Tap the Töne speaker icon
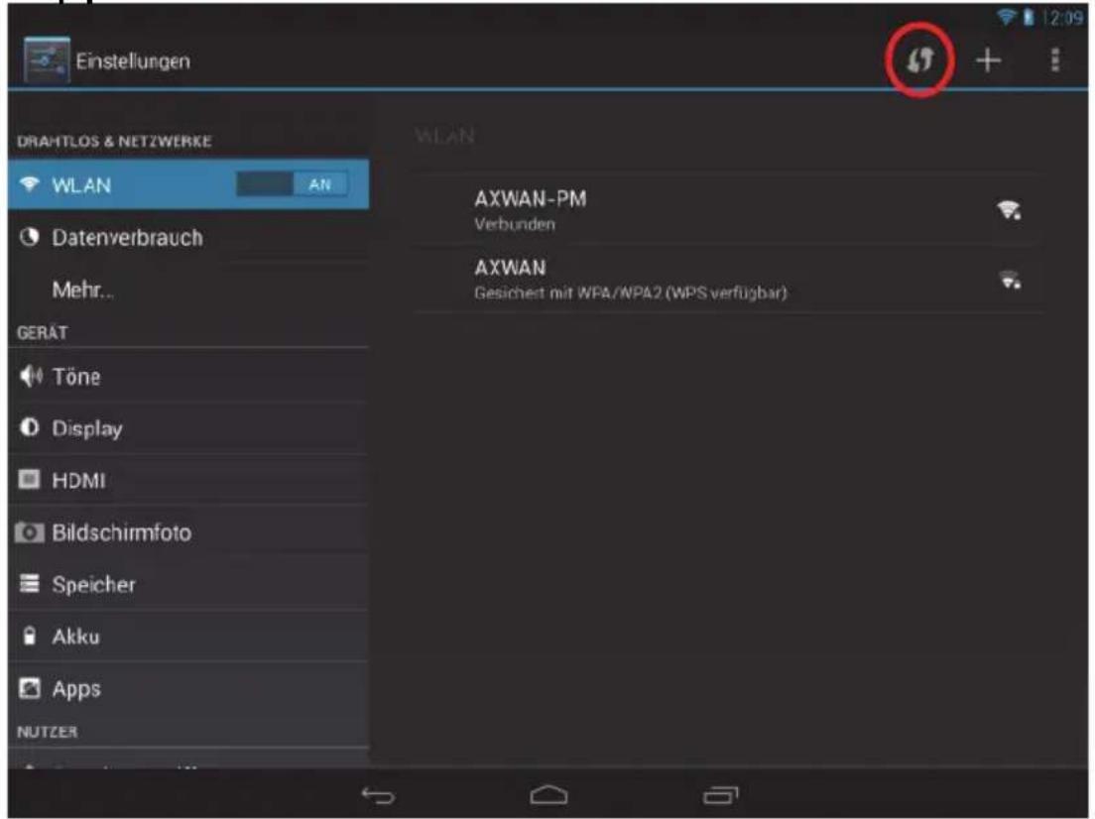Image resolution: width=1095 pixels, height=819 pixels. (x=30, y=377)
